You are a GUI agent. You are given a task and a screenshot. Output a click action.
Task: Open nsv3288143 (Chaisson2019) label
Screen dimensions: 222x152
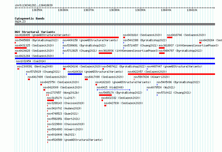(x=66, y=103)
